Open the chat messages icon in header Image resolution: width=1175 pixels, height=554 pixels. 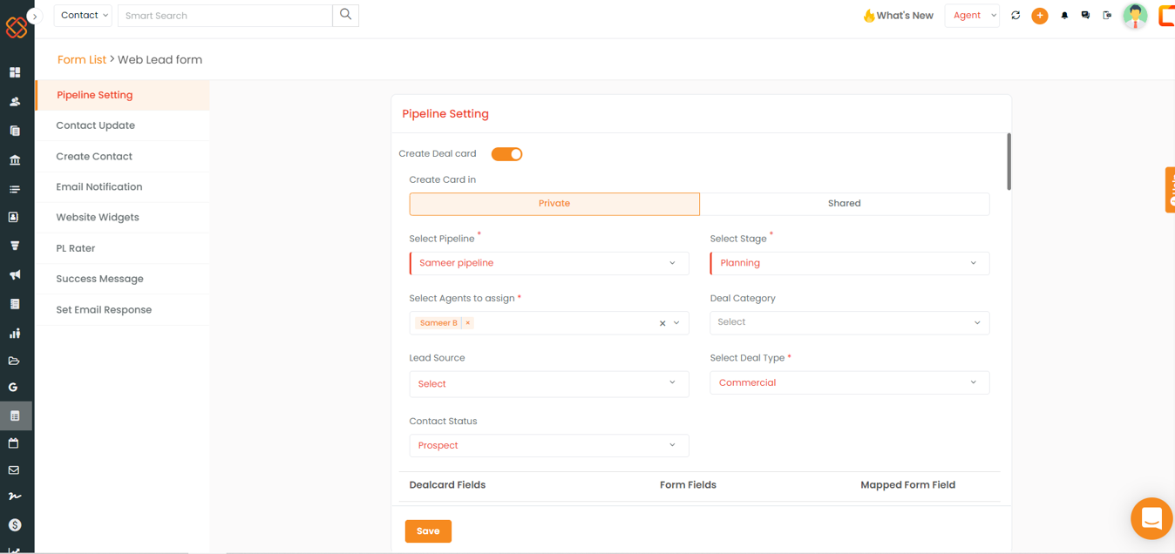tap(1085, 16)
